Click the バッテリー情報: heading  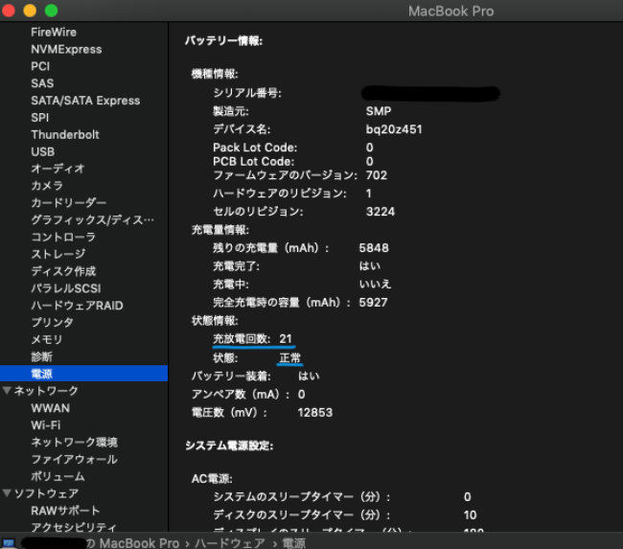pos(223,40)
